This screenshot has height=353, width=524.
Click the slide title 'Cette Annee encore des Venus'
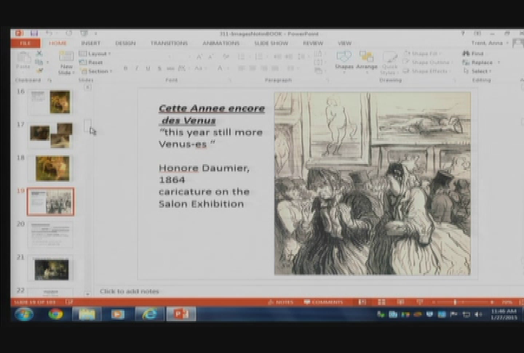[x=212, y=114]
